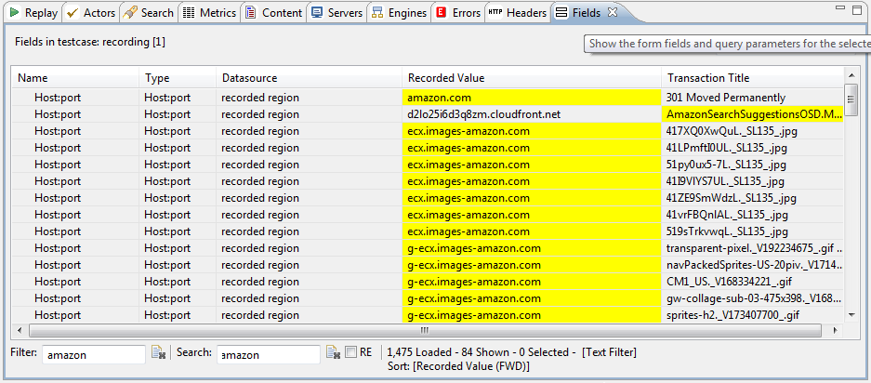Open the Headers tab

[x=518, y=13]
